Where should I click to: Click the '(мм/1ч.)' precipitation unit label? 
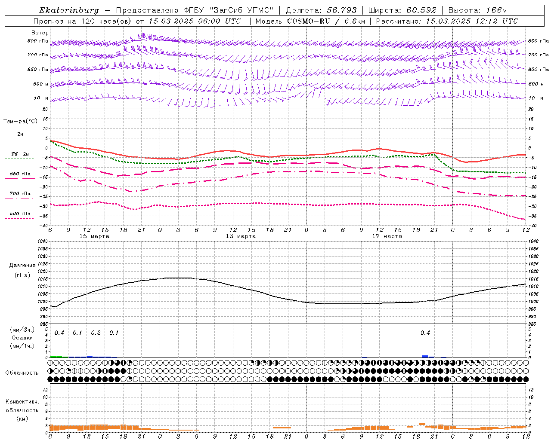click(x=22, y=346)
